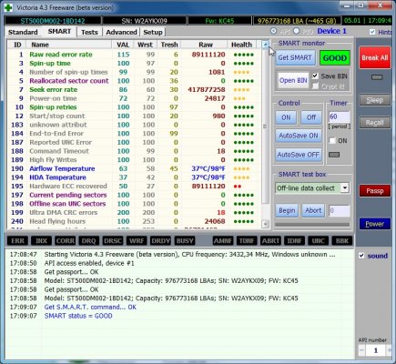396x364 pixels.
Task: Open the Off-line data collect dropdown
Action: 345,188
